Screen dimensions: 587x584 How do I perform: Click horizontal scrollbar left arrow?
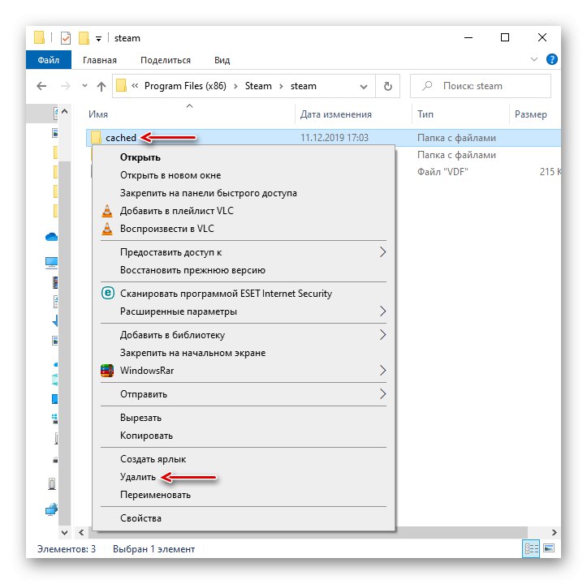(81, 532)
